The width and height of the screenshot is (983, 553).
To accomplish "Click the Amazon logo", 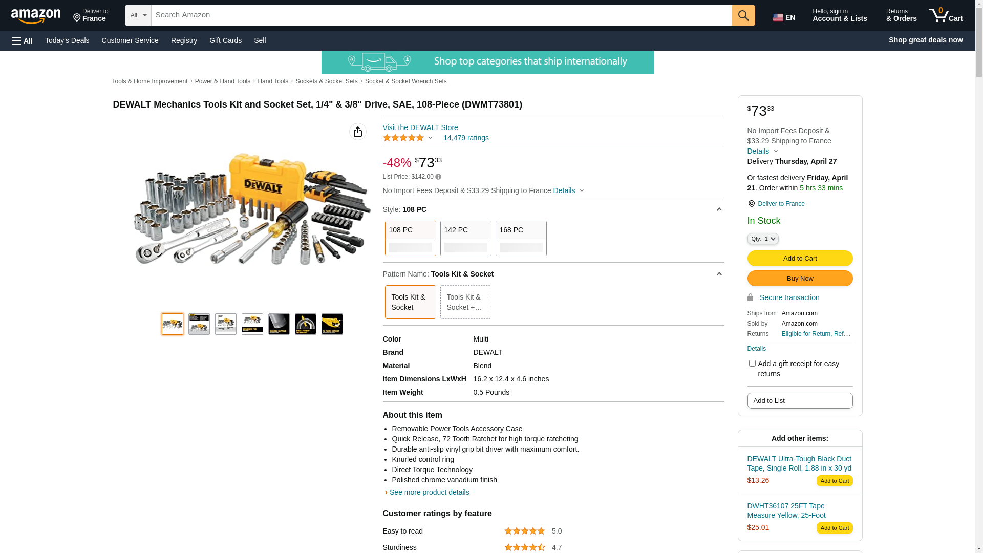I will point(36,16).
